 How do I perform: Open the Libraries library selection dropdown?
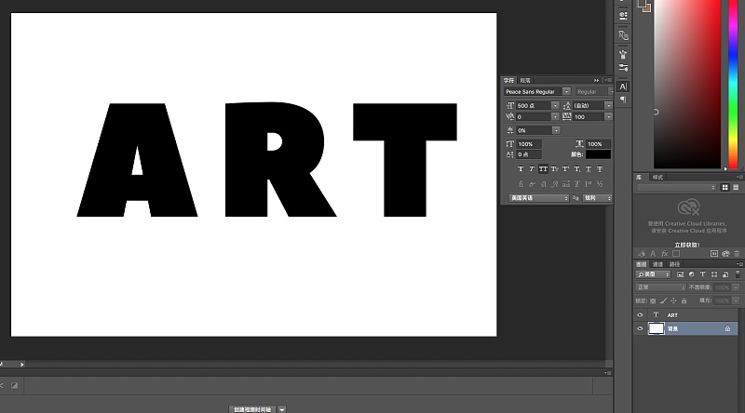pyautogui.click(x=676, y=188)
